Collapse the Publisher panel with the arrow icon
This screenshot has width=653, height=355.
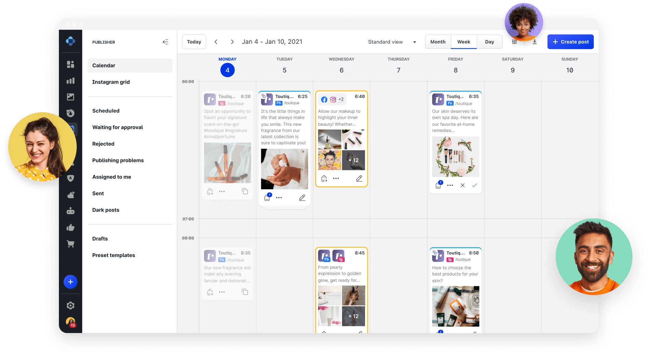click(165, 42)
